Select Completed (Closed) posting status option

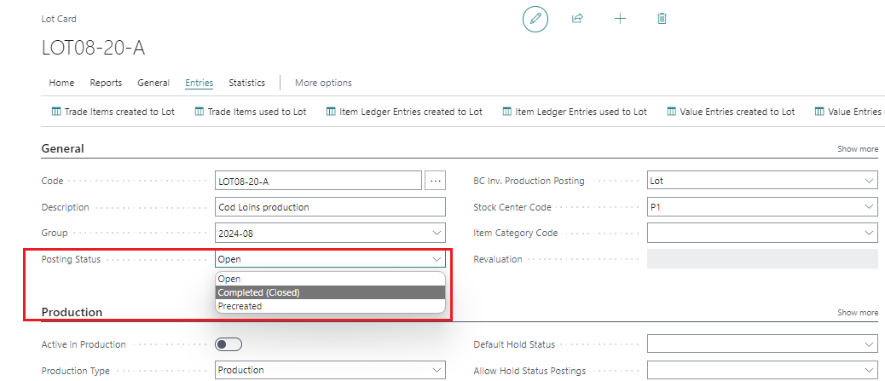[x=259, y=292]
